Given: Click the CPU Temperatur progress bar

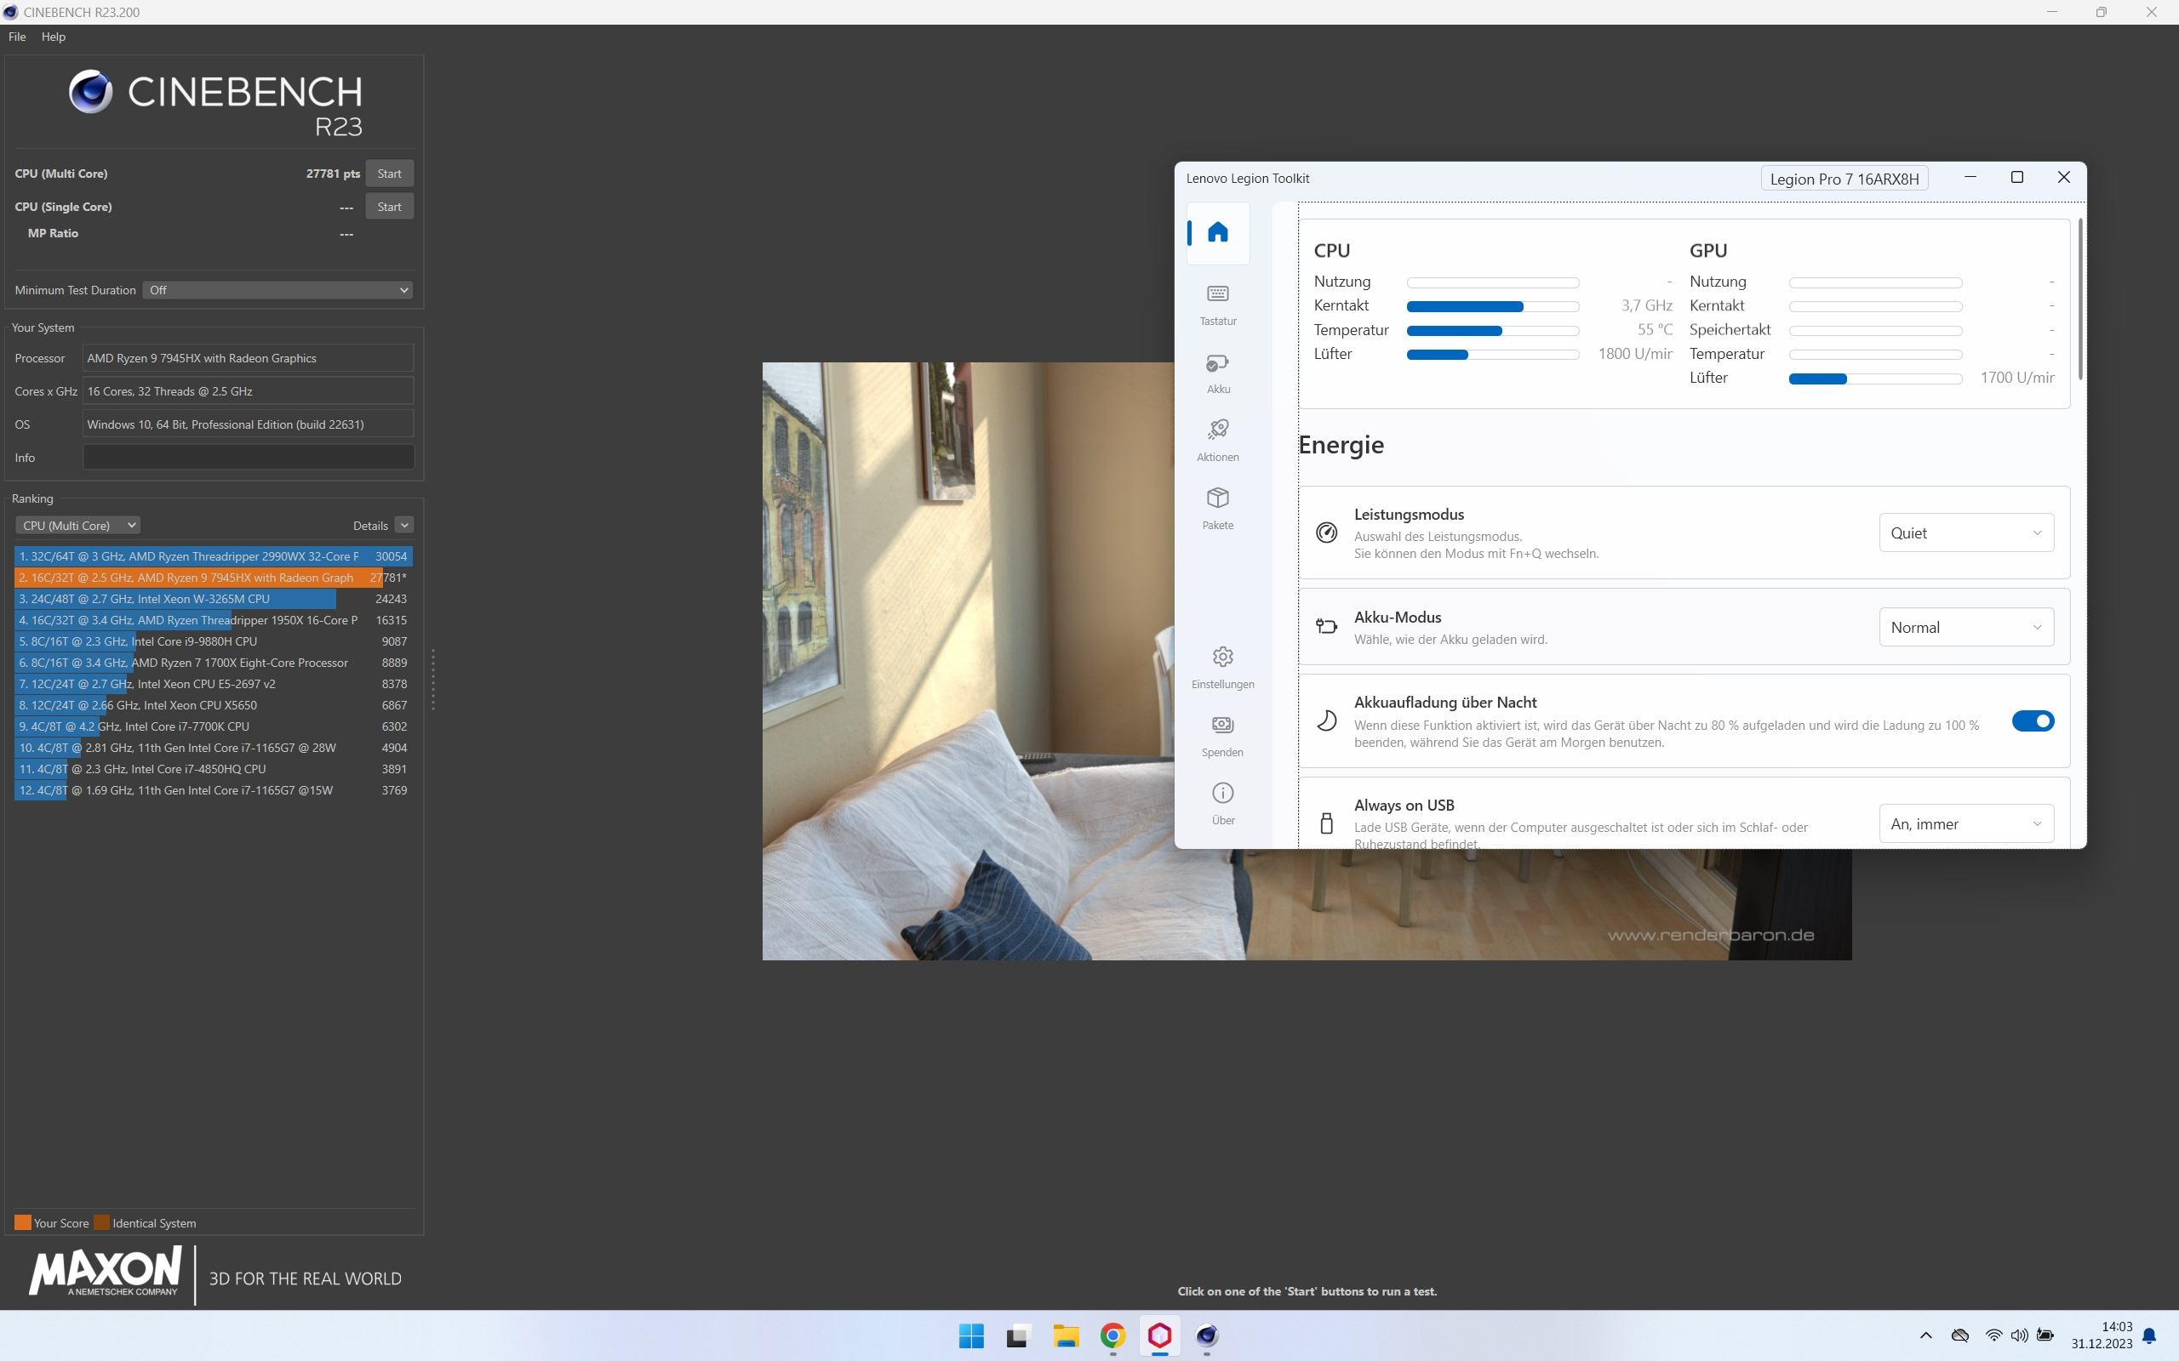Looking at the screenshot, I should [1492, 330].
